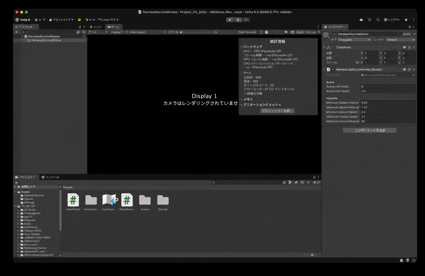Toggle Gizmos in the Game view
Screen dimensions: 425x276
pos(311,32)
